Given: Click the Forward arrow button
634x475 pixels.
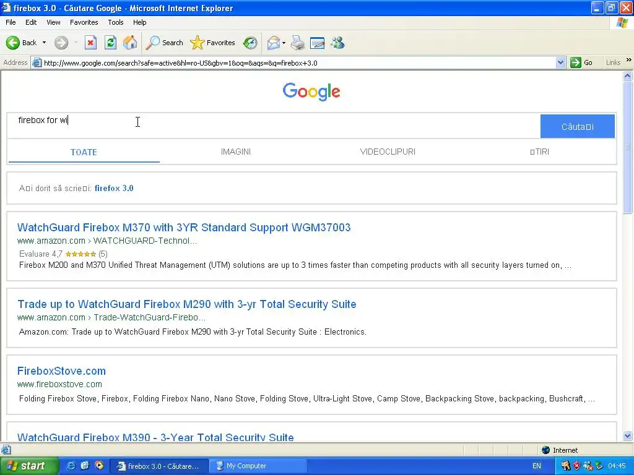Looking at the screenshot, I should pos(61,43).
